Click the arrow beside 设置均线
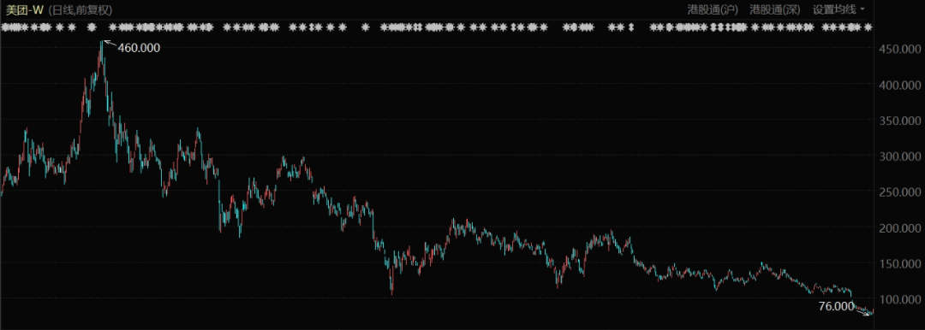 pyautogui.click(x=862, y=9)
